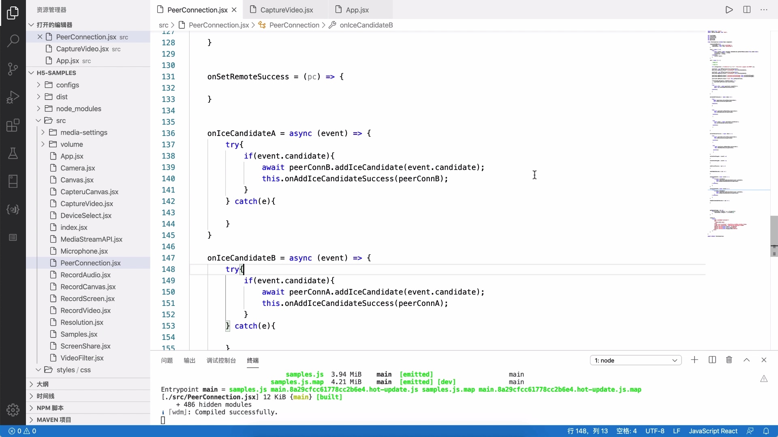Switch to the 问题 panel tab
The width and height of the screenshot is (778, 437).
(x=167, y=360)
